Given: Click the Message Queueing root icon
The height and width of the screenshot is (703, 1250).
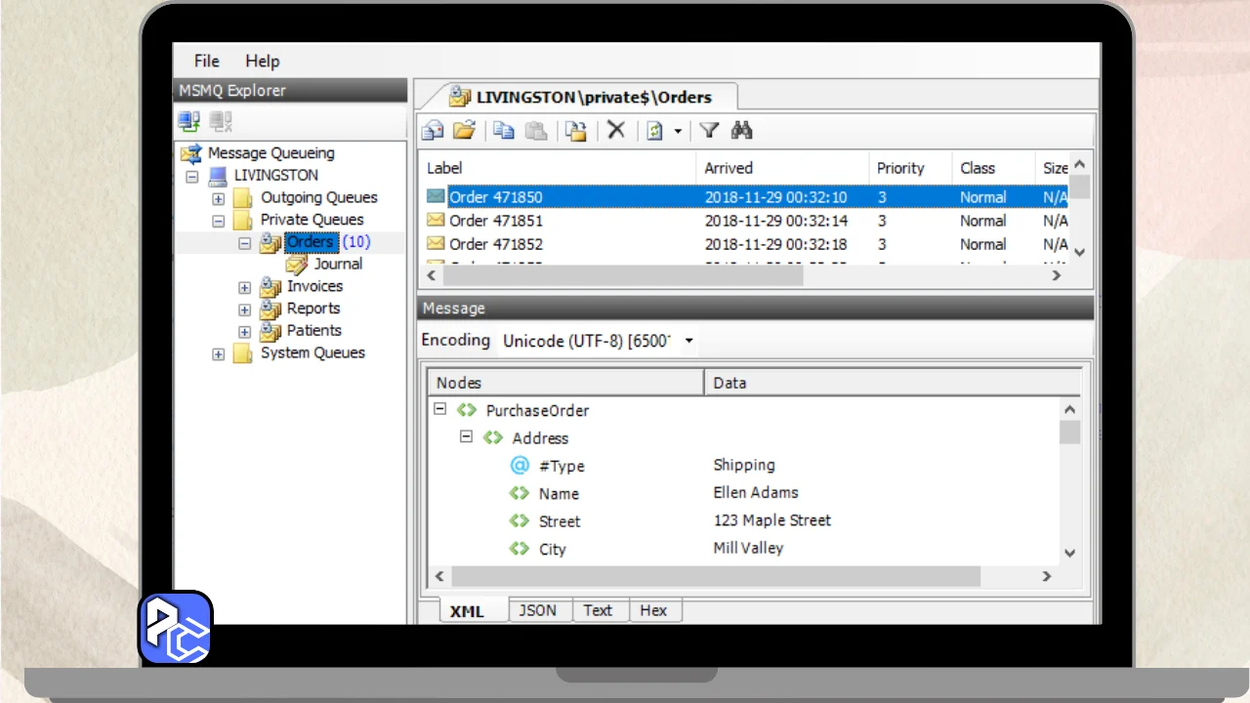Looking at the screenshot, I should tap(191, 153).
